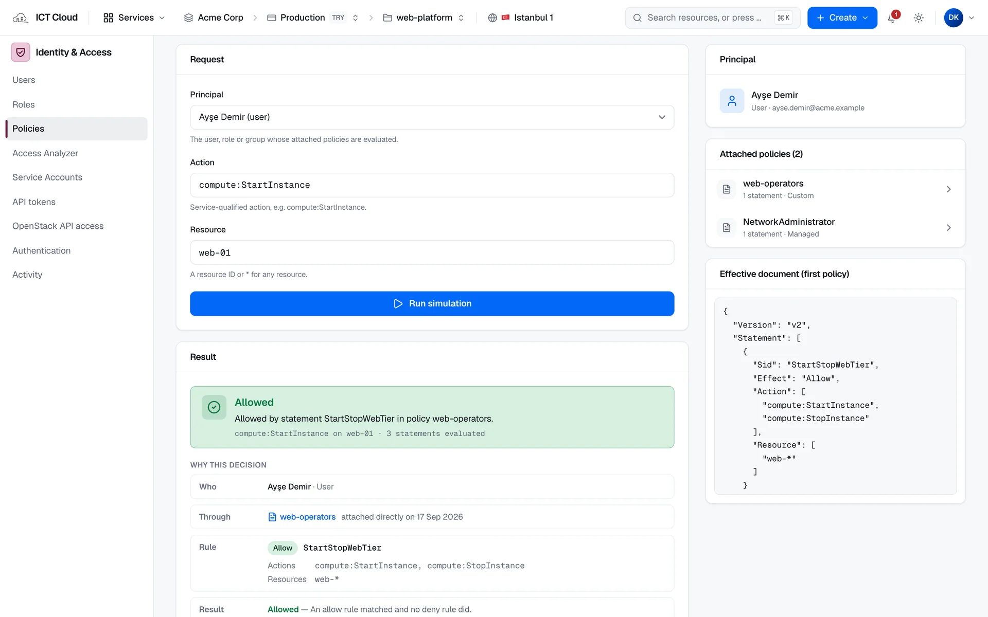Click the green Allowed check icon
The height and width of the screenshot is (617, 988).
[x=214, y=407]
